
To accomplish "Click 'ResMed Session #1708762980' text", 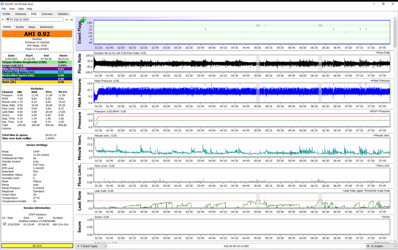I will click(x=37, y=221).
